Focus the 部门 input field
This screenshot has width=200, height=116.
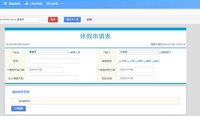139,52
